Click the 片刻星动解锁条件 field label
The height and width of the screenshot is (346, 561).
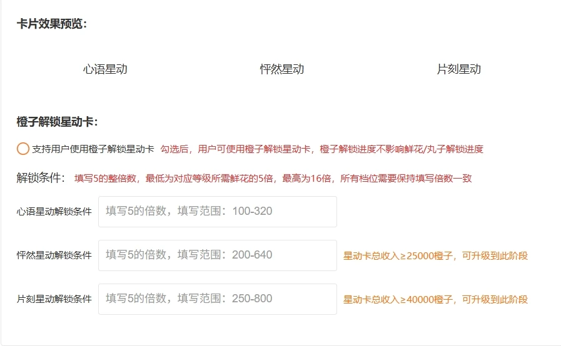pyautogui.click(x=54, y=299)
